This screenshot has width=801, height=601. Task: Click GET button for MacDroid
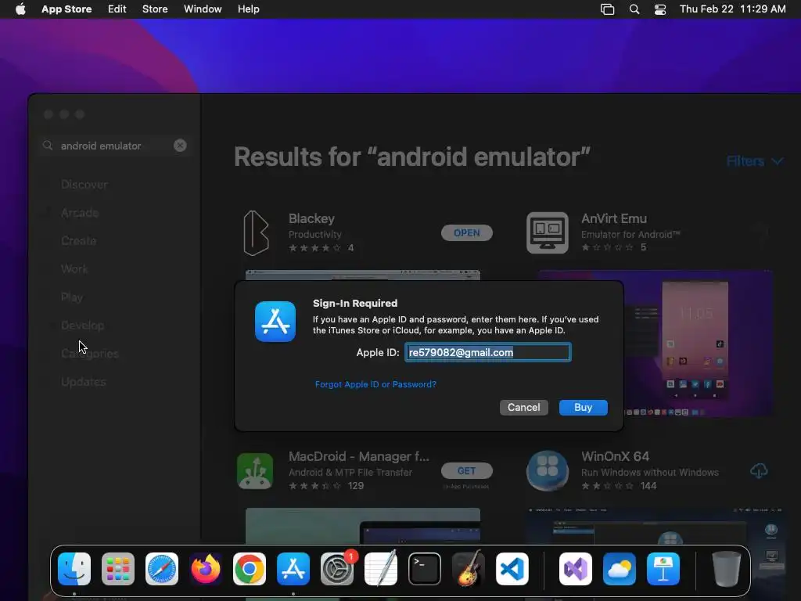[467, 470]
